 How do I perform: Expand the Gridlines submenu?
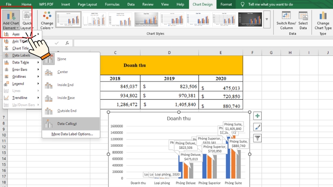click(x=22, y=76)
